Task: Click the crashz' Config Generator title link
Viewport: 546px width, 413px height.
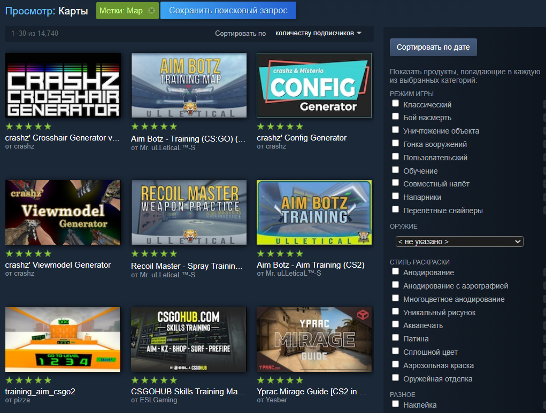Action: tap(302, 138)
